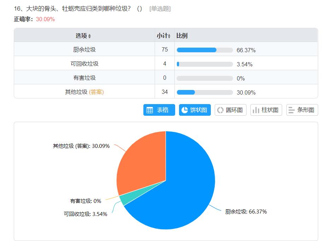Click the horizontal bars icon in 条形图 button

[x=291, y=110]
